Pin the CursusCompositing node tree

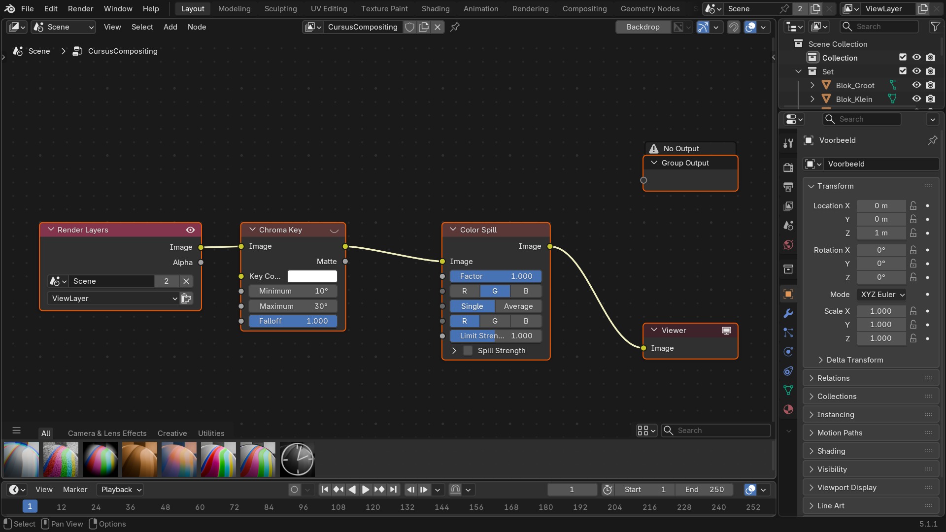[x=455, y=27]
